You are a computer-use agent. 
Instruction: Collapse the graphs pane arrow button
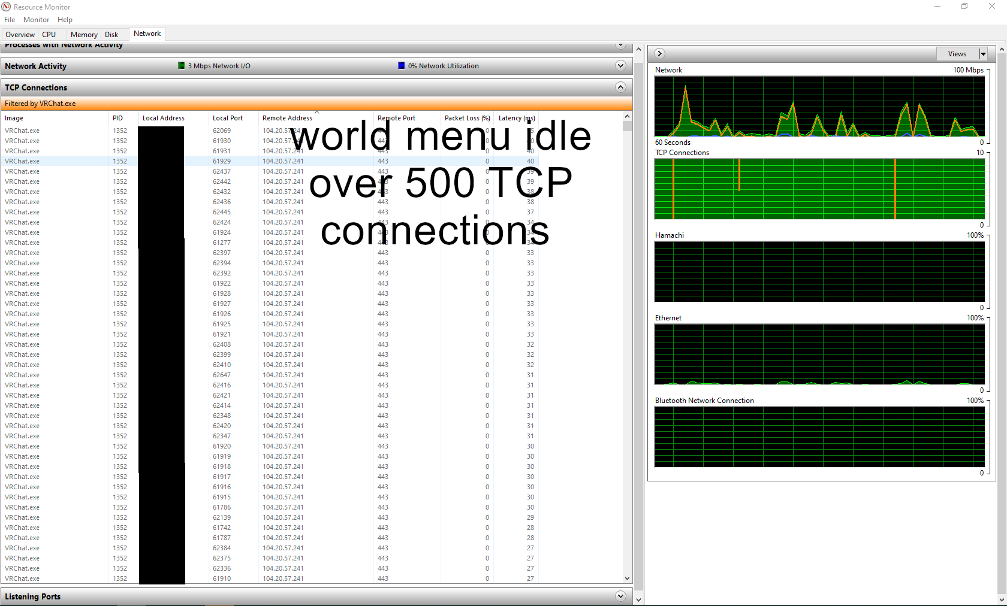pyautogui.click(x=659, y=54)
